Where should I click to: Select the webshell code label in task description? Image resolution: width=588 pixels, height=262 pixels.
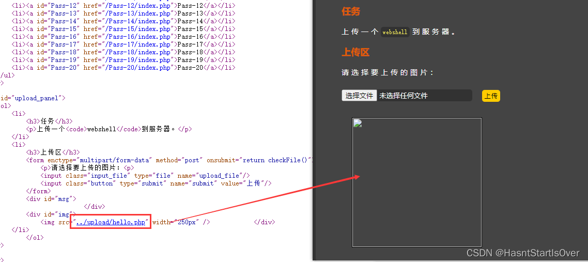pyautogui.click(x=395, y=32)
